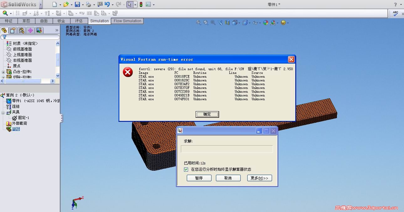Viewport: 404px width, 212px height.
Task: Expand the 凸台-拉伸1 feature node
Action: (x=3, y=72)
